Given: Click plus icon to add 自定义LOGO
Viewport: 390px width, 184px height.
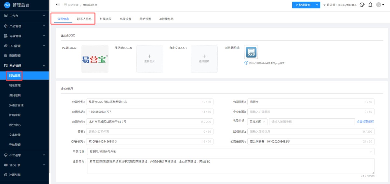Looking at the screenshot, I should 204,56.
